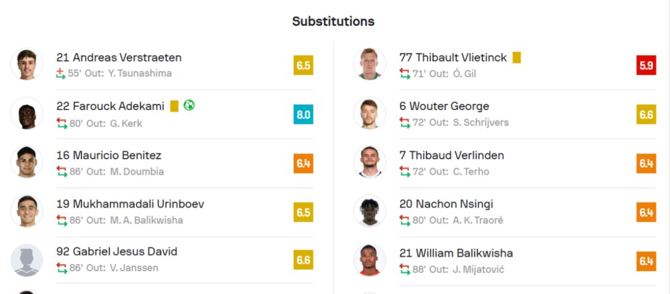Screen dimensions: 670x294
Task: Click the substitution arrows icon under Wouter George
Action: (404, 122)
